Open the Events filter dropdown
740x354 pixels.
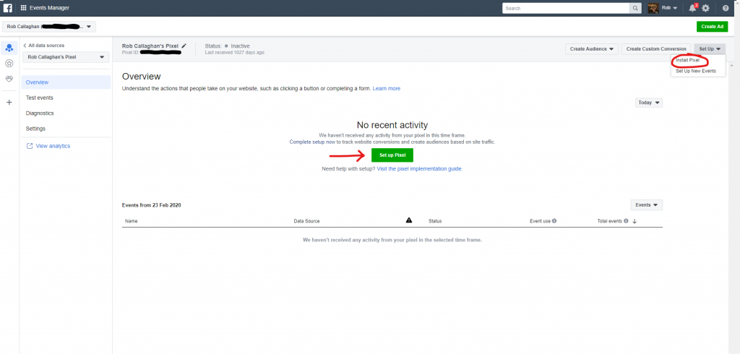[647, 205]
